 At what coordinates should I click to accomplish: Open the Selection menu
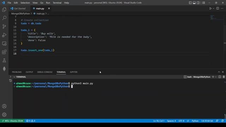[25, 3]
